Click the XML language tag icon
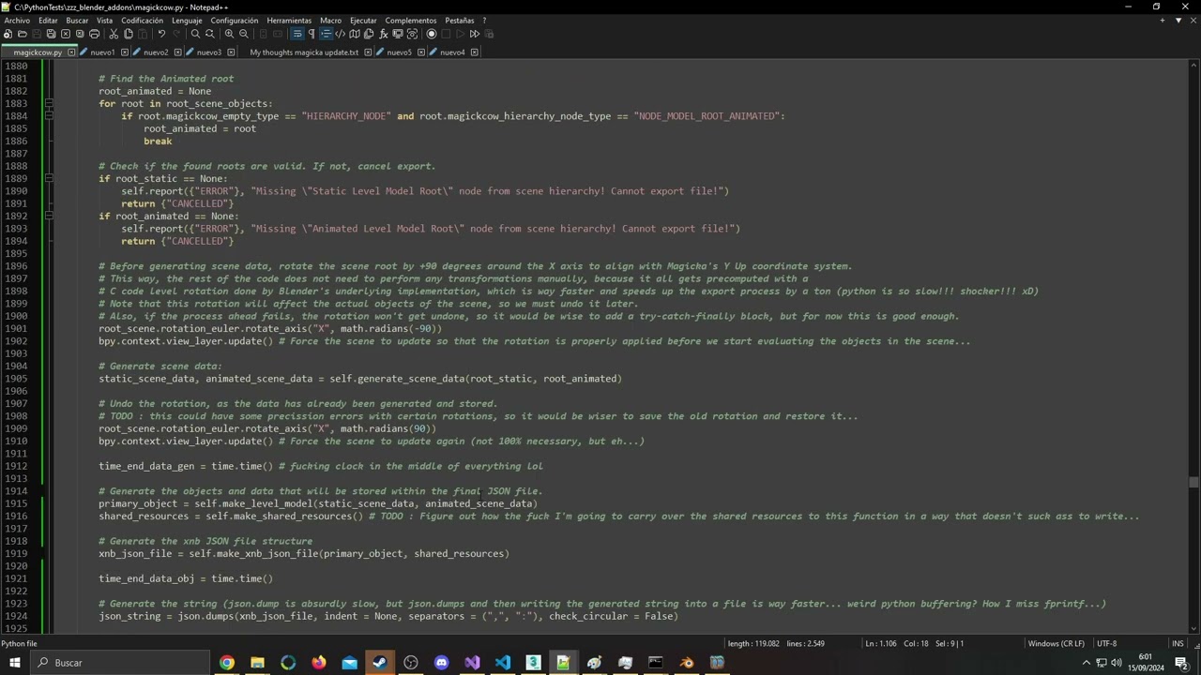1201x675 pixels. pyautogui.click(x=340, y=34)
